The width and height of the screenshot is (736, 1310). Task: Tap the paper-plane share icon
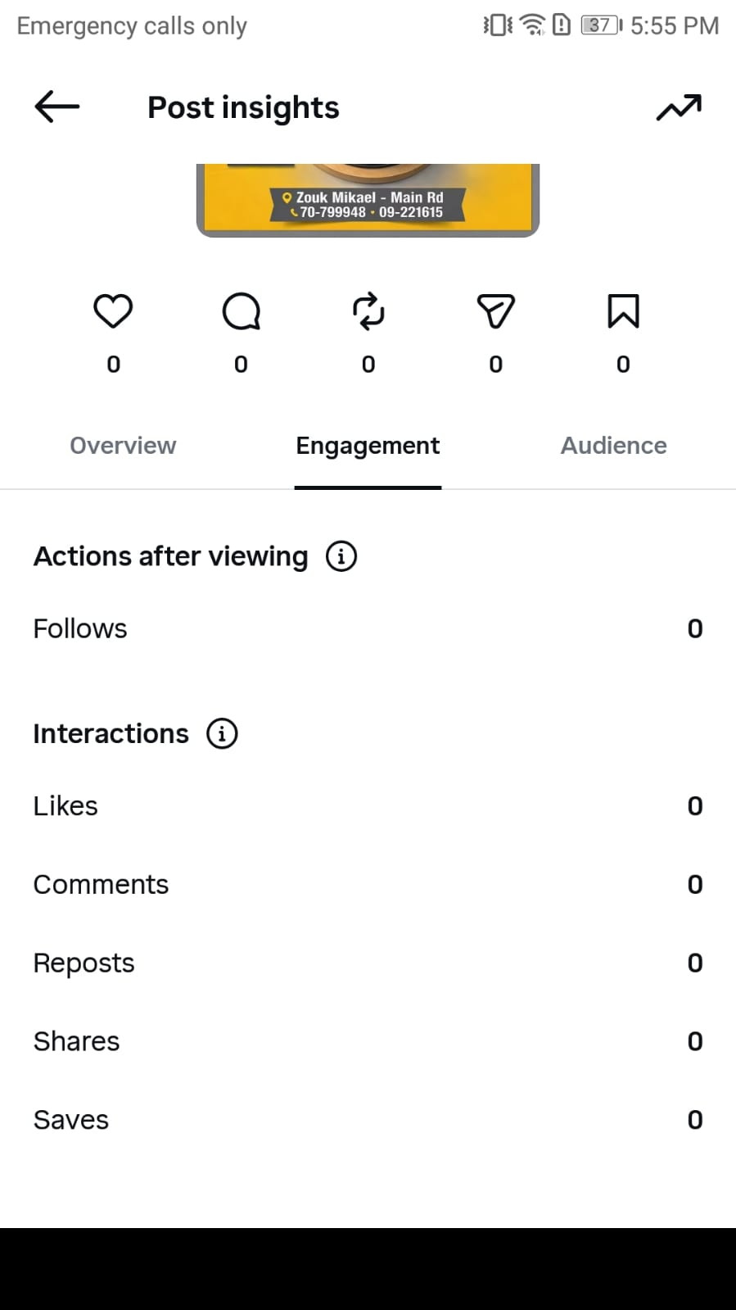[495, 311]
